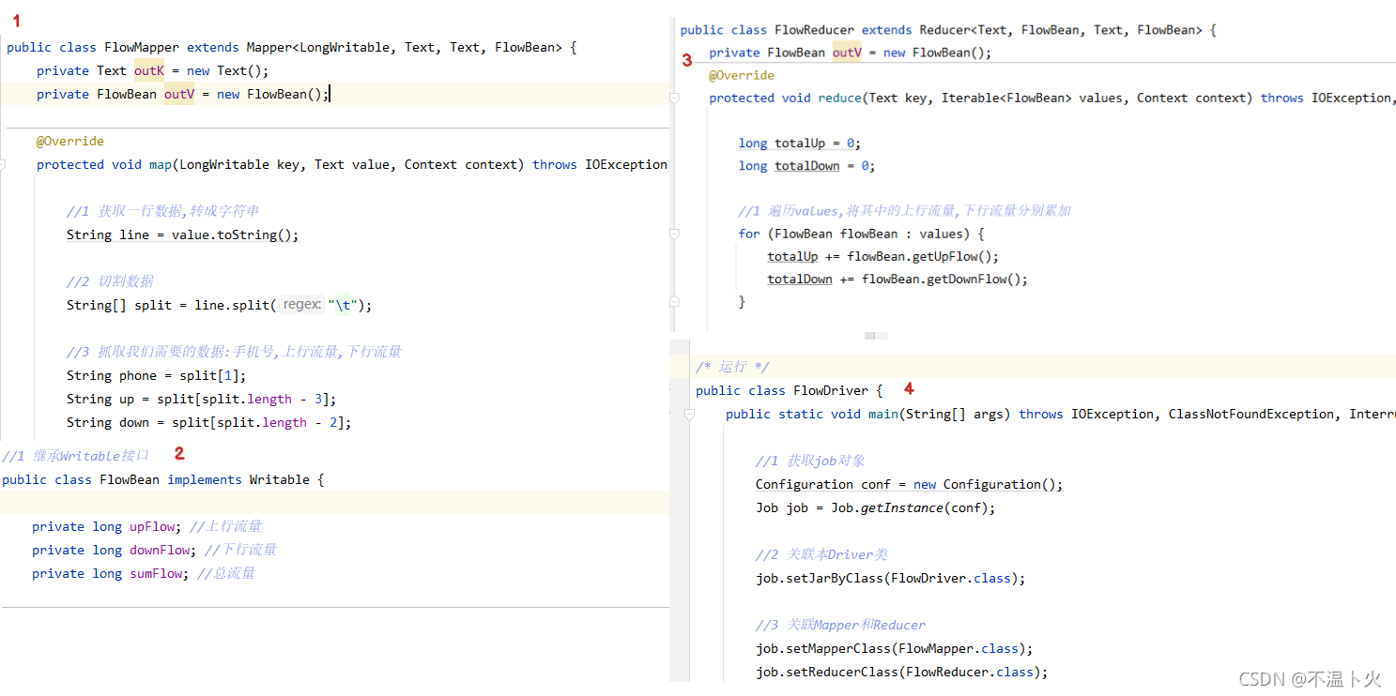
Task: Click the 'for (FlowBean flowBean : values)' line
Action: tap(860, 234)
